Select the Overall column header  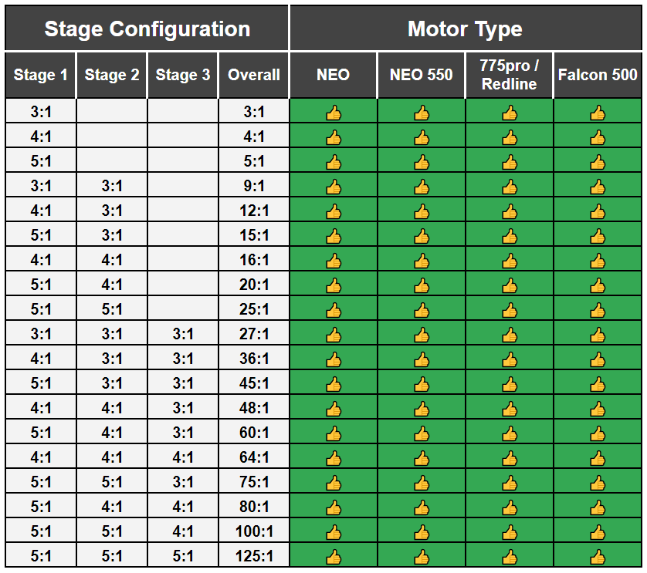254,75
